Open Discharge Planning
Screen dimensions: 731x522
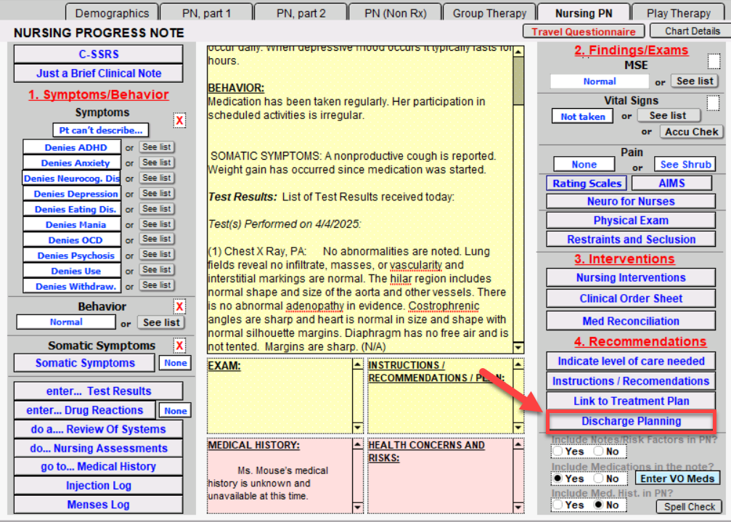pyautogui.click(x=631, y=421)
